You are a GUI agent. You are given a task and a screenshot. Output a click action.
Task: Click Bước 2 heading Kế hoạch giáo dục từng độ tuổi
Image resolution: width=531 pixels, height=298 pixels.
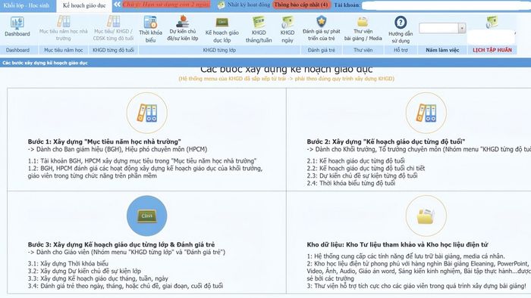pyautogui.click(x=386, y=141)
